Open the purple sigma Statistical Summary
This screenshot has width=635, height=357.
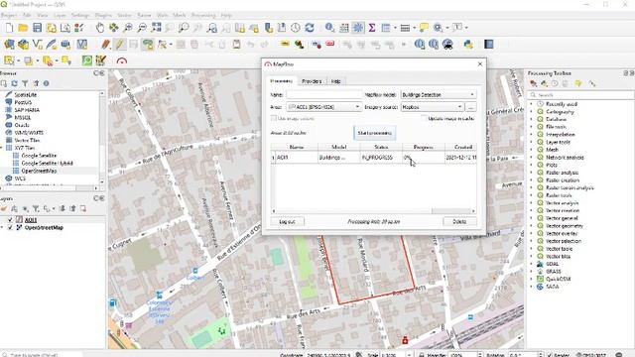coord(372,28)
